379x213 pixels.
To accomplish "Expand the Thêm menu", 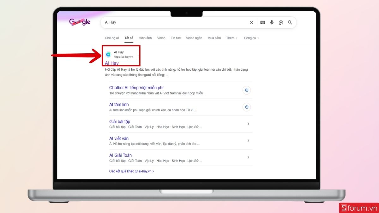I will tap(232, 38).
